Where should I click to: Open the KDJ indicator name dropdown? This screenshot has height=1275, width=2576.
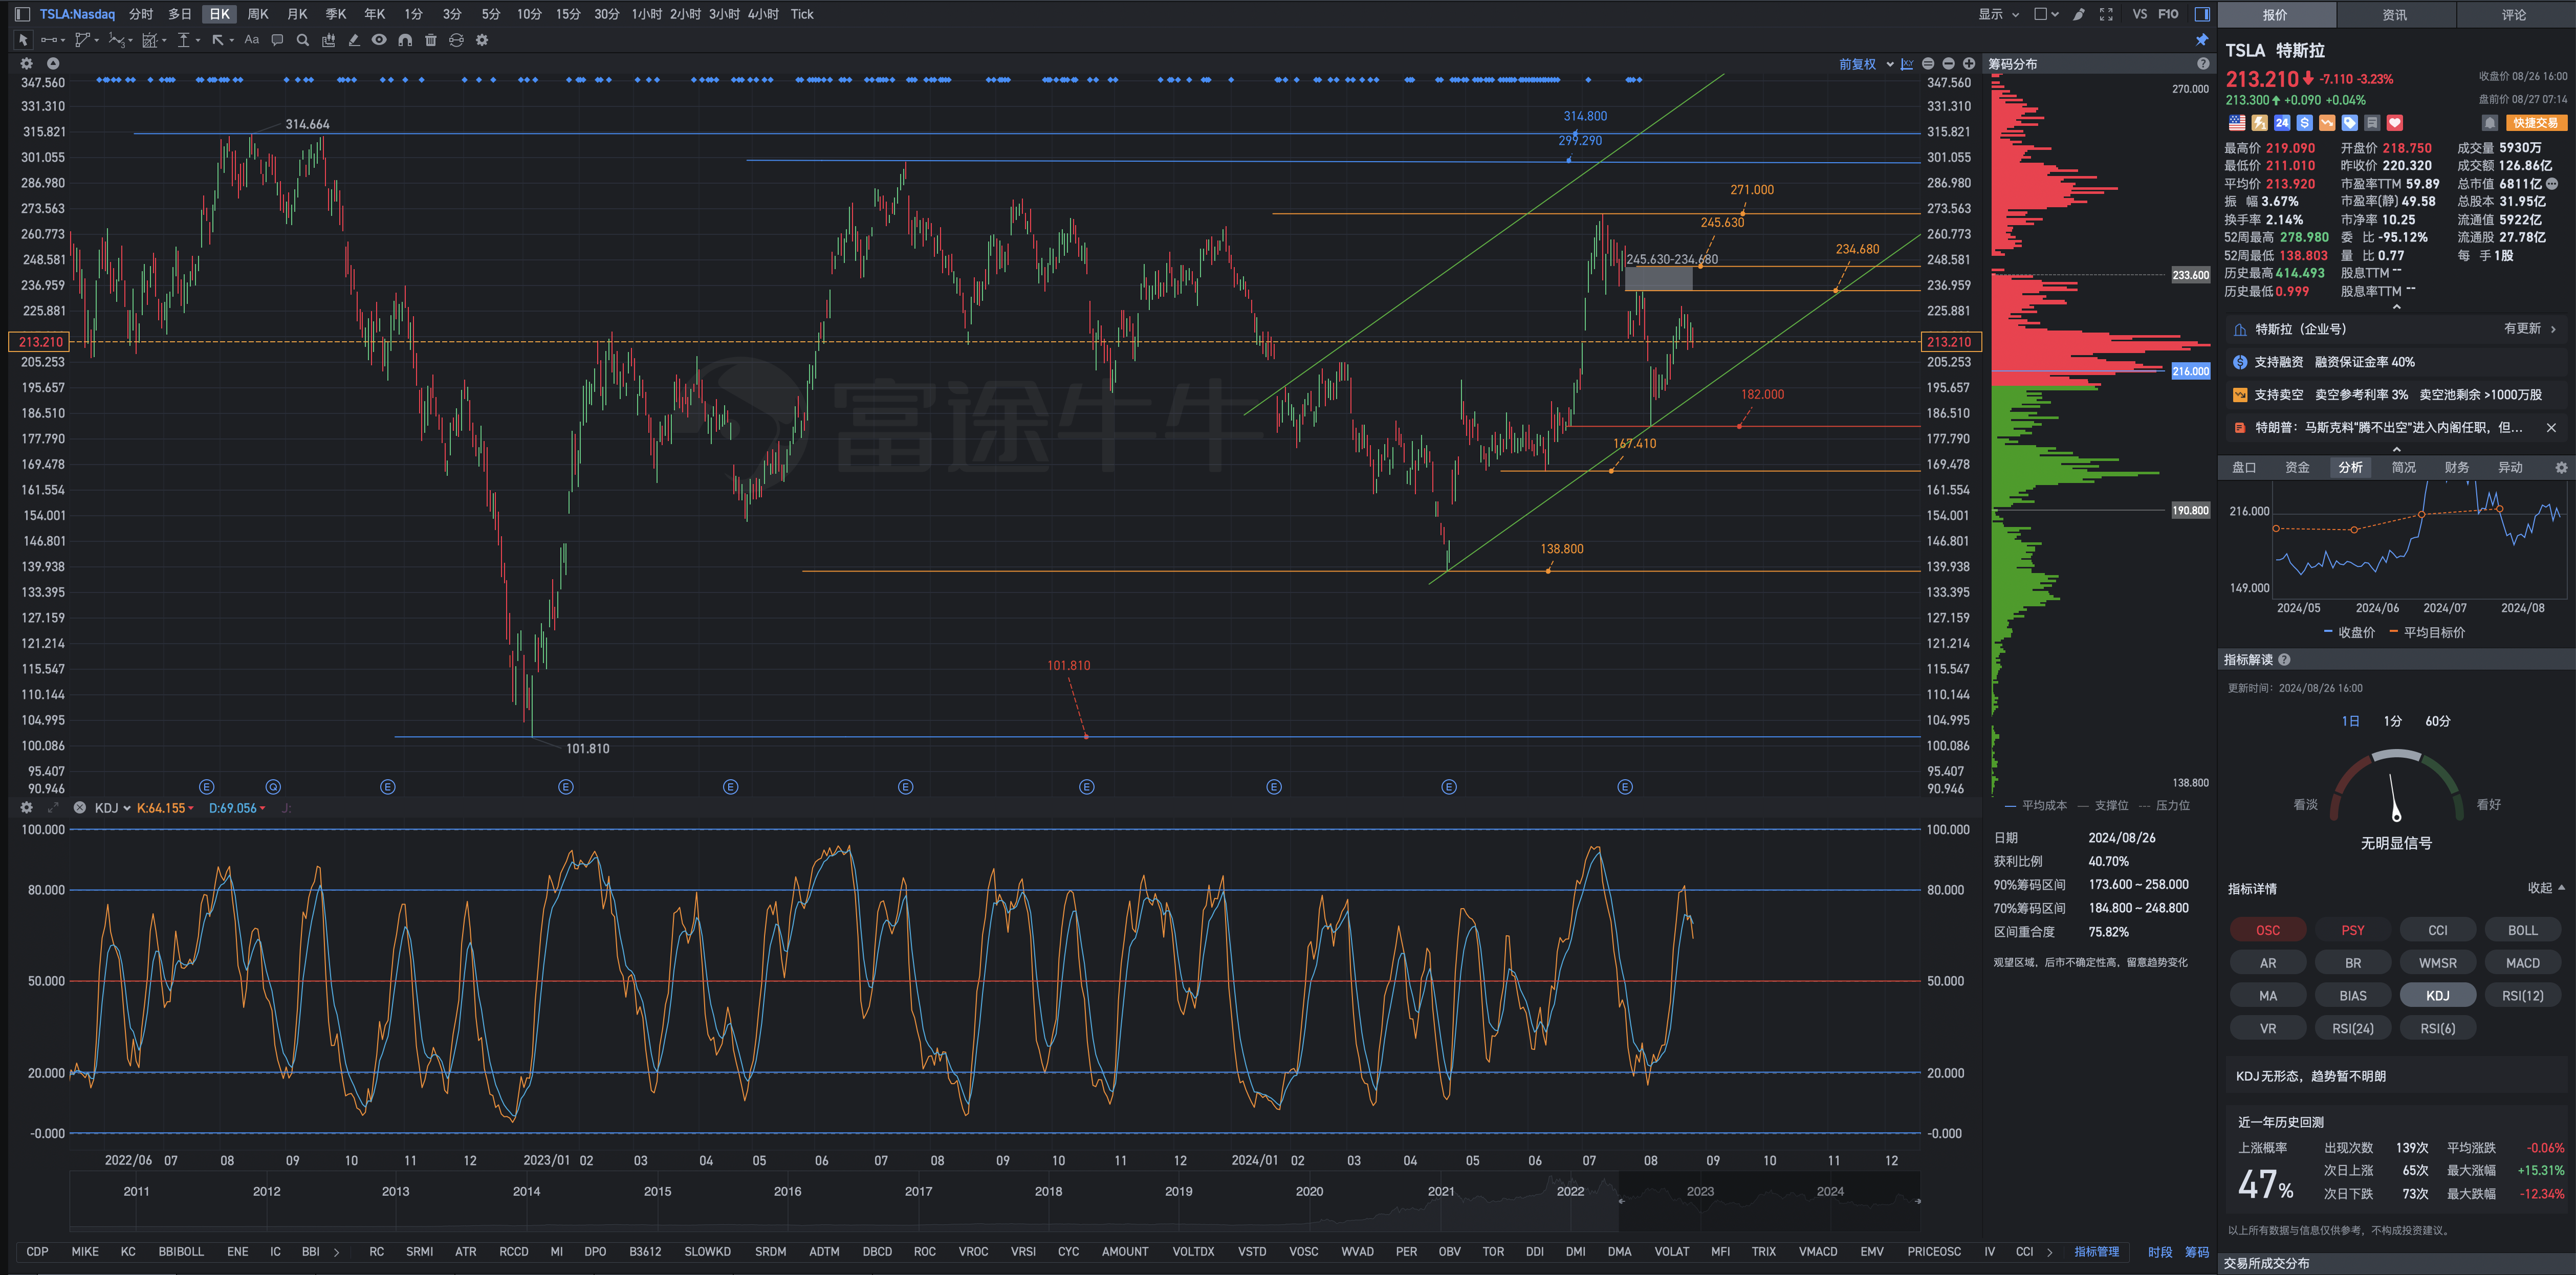pyautogui.click(x=112, y=808)
